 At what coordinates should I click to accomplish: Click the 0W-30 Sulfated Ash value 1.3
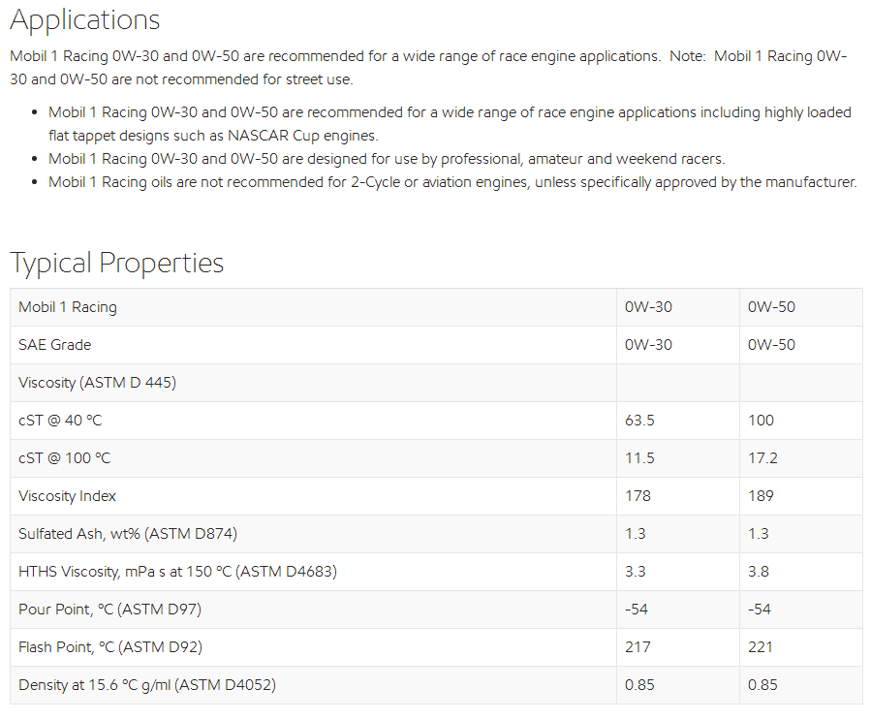(635, 534)
